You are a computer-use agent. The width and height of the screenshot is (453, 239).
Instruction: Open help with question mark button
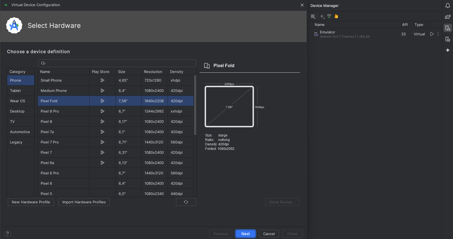8,234
